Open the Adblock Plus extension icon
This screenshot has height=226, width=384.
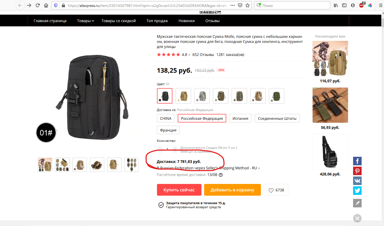tap(361, 5)
